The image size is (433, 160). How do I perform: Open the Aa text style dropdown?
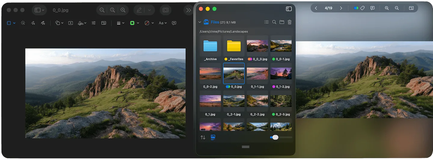pos(163,23)
